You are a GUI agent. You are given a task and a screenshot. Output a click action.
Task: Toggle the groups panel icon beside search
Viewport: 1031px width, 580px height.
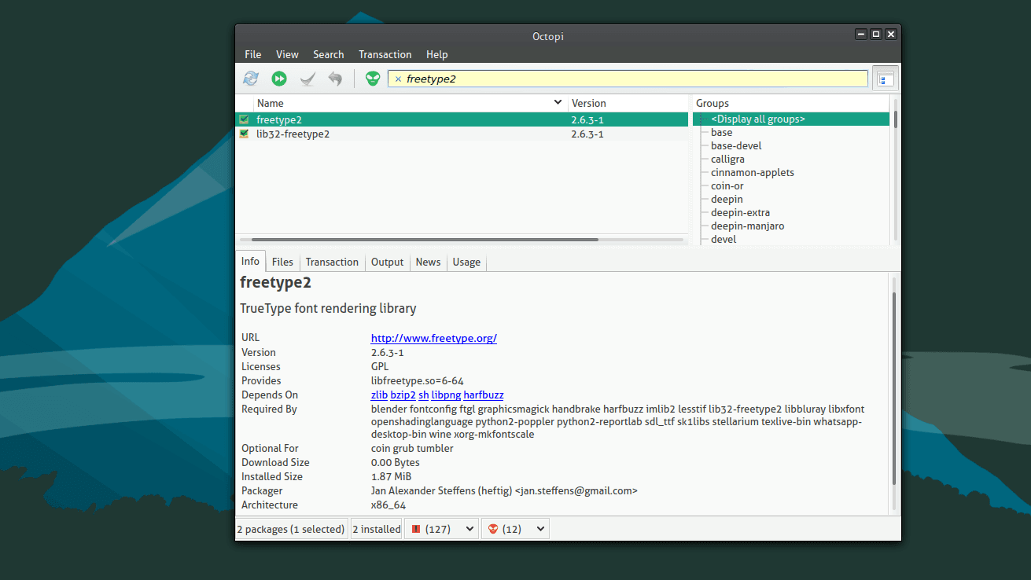[886, 79]
